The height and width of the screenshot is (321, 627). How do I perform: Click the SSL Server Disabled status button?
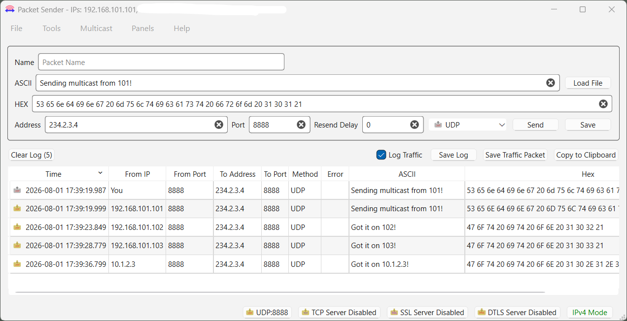click(x=427, y=312)
